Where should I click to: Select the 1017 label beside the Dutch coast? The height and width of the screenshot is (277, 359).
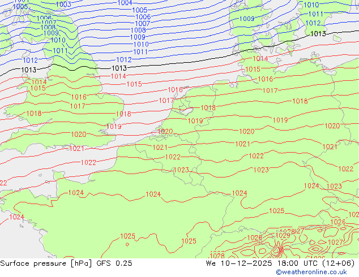[166, 100]
